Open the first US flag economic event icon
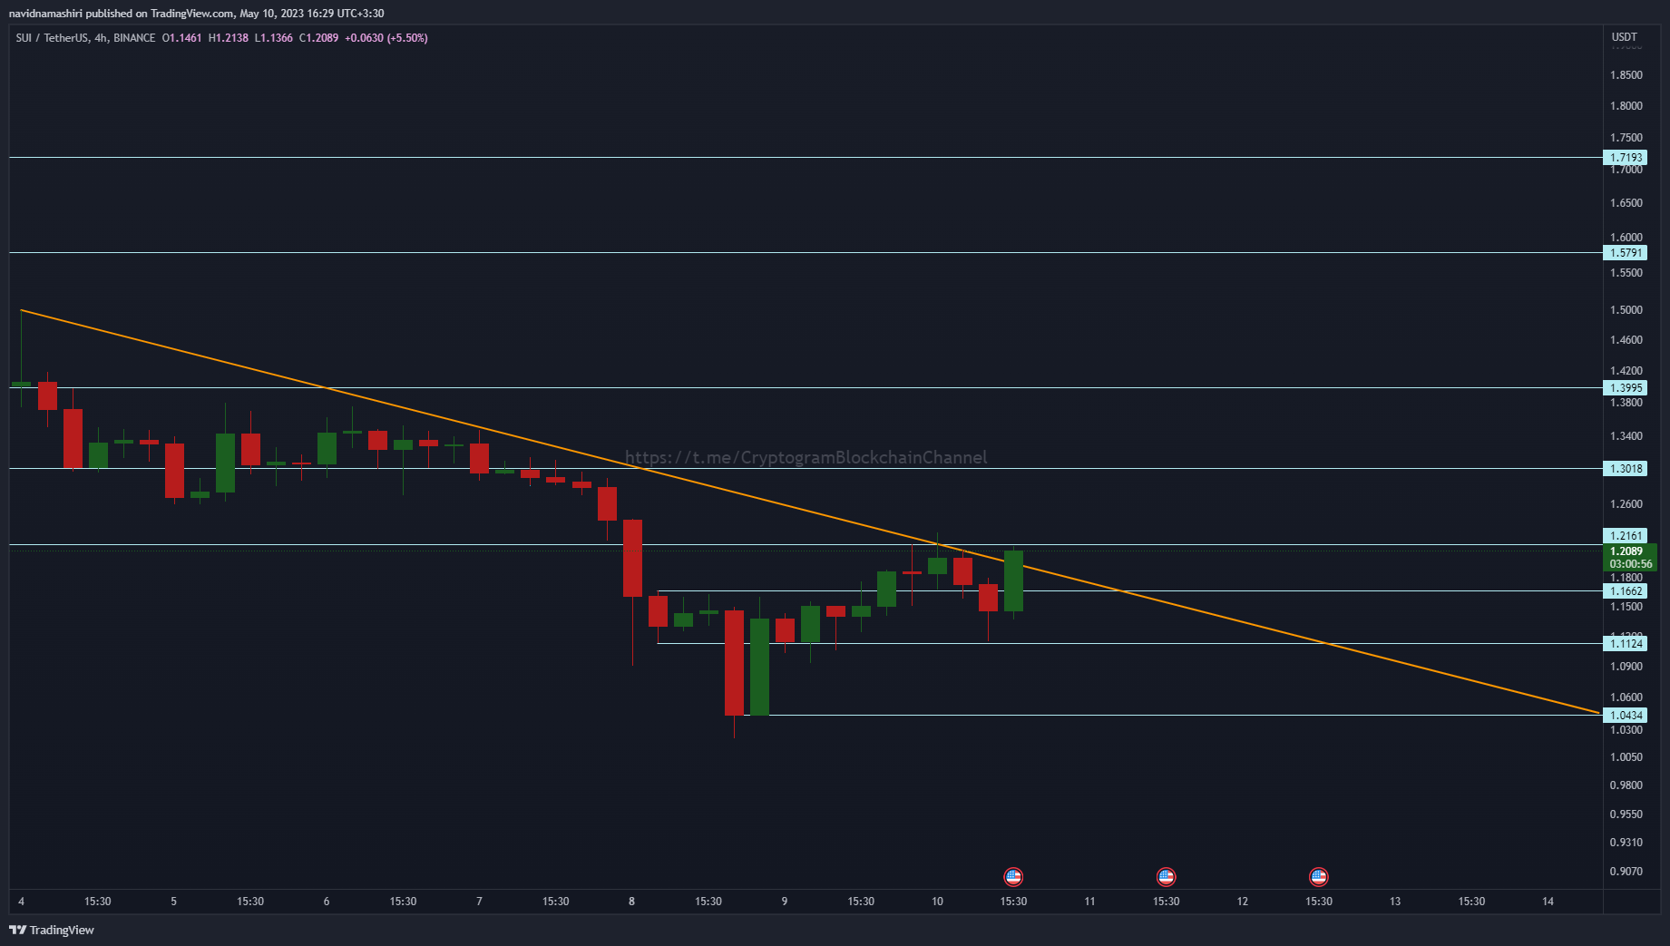This screenshot has width=1670, height=946. (x=1013, y=877)
